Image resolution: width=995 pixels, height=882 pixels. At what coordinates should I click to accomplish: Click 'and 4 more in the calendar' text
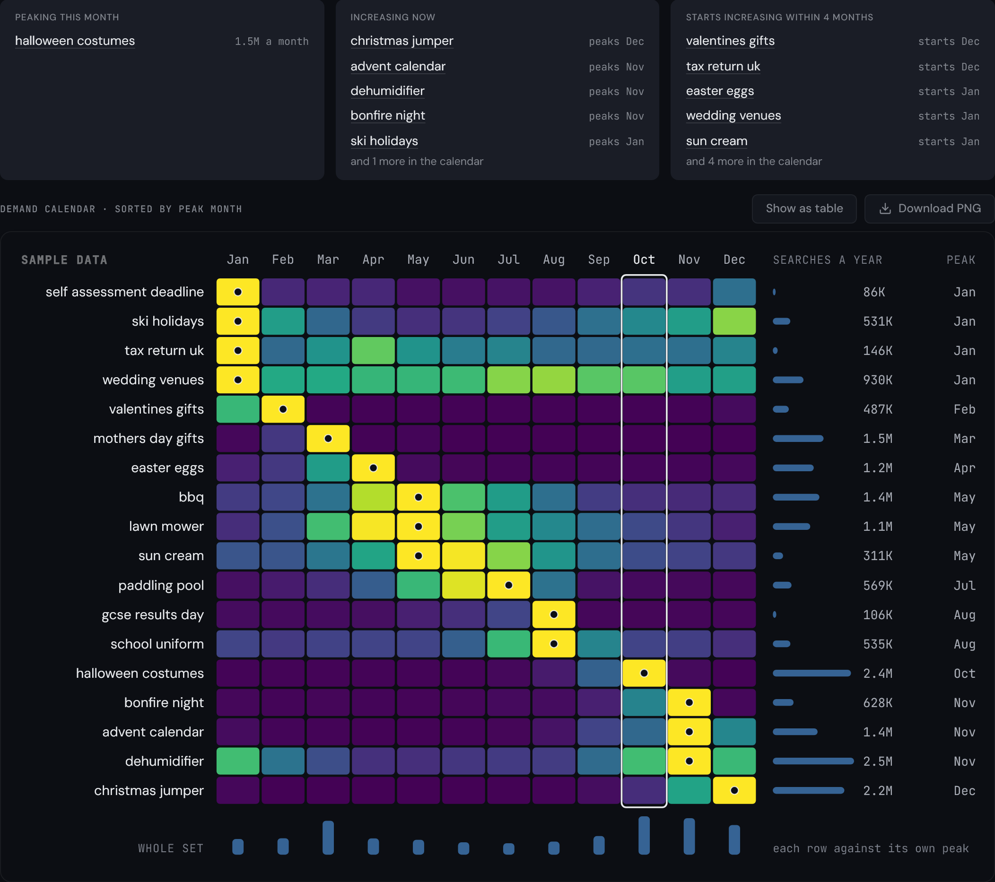753,162
